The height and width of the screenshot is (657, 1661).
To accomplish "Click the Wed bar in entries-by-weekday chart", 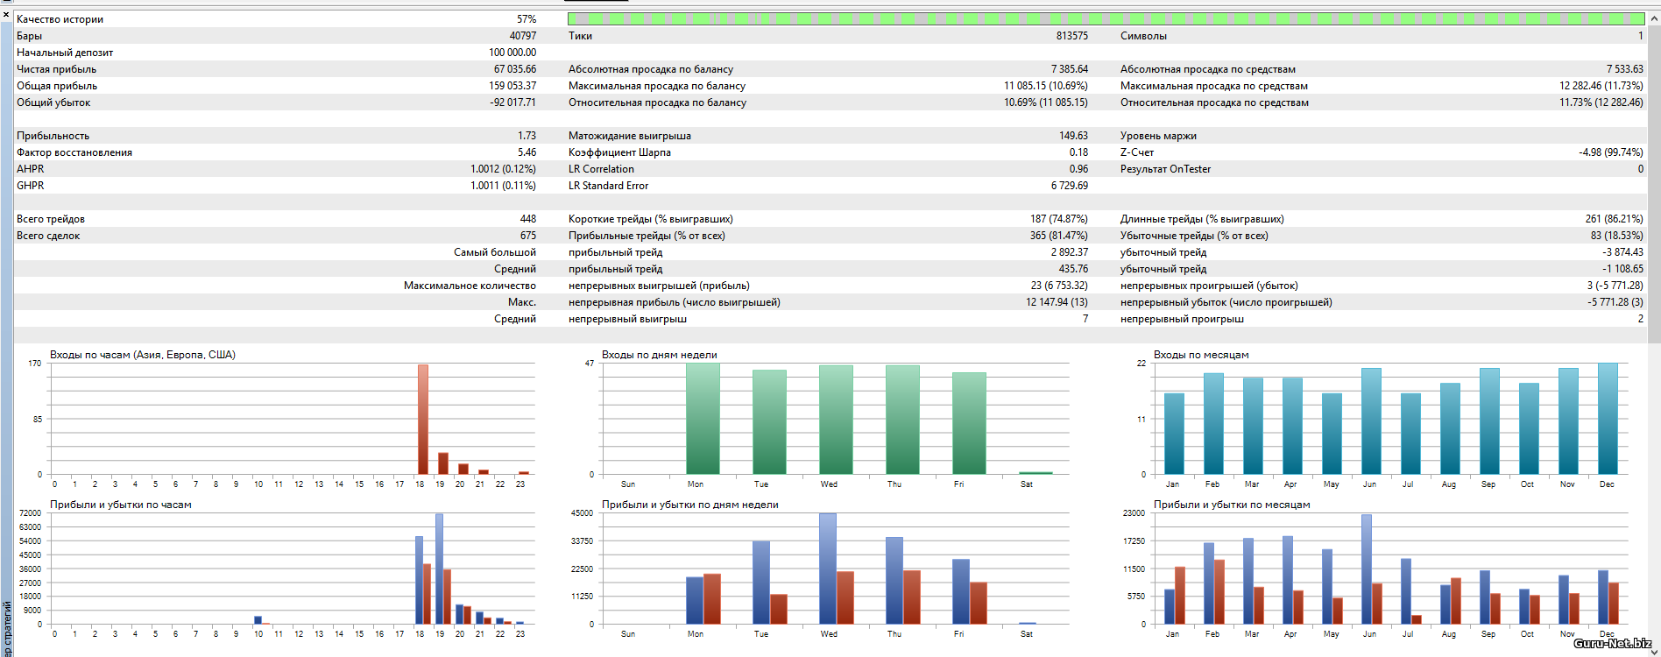I will pyautogui.click(x=836, y=420).
